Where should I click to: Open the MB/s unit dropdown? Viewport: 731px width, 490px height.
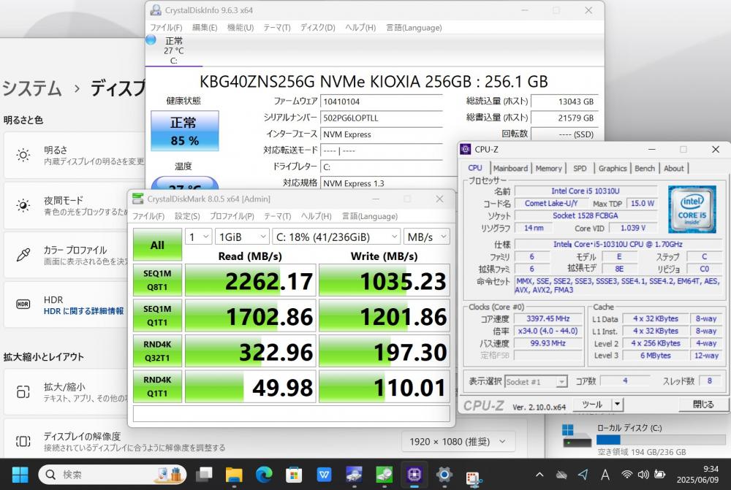[x=427, y=237]
